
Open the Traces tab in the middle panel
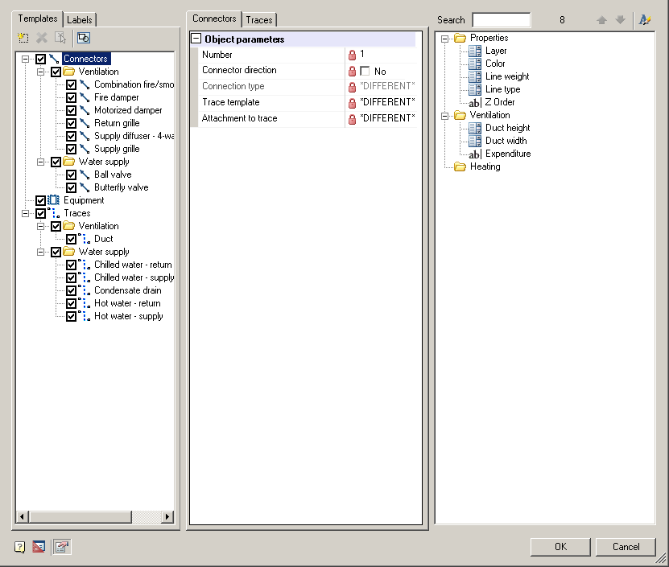[258, 18]
